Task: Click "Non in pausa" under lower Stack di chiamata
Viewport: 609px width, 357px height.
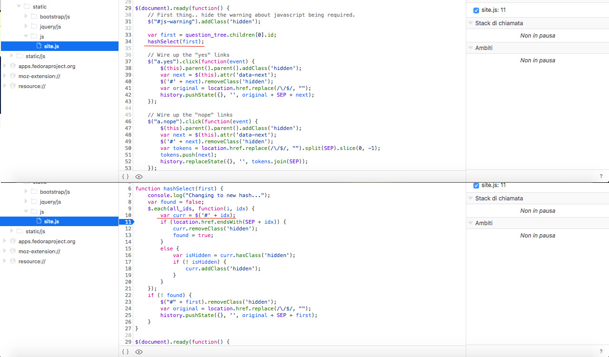Action: (x=538, y=211)
